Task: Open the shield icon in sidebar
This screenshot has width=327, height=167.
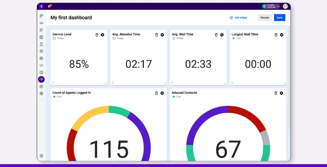Action: pos(41,51)
